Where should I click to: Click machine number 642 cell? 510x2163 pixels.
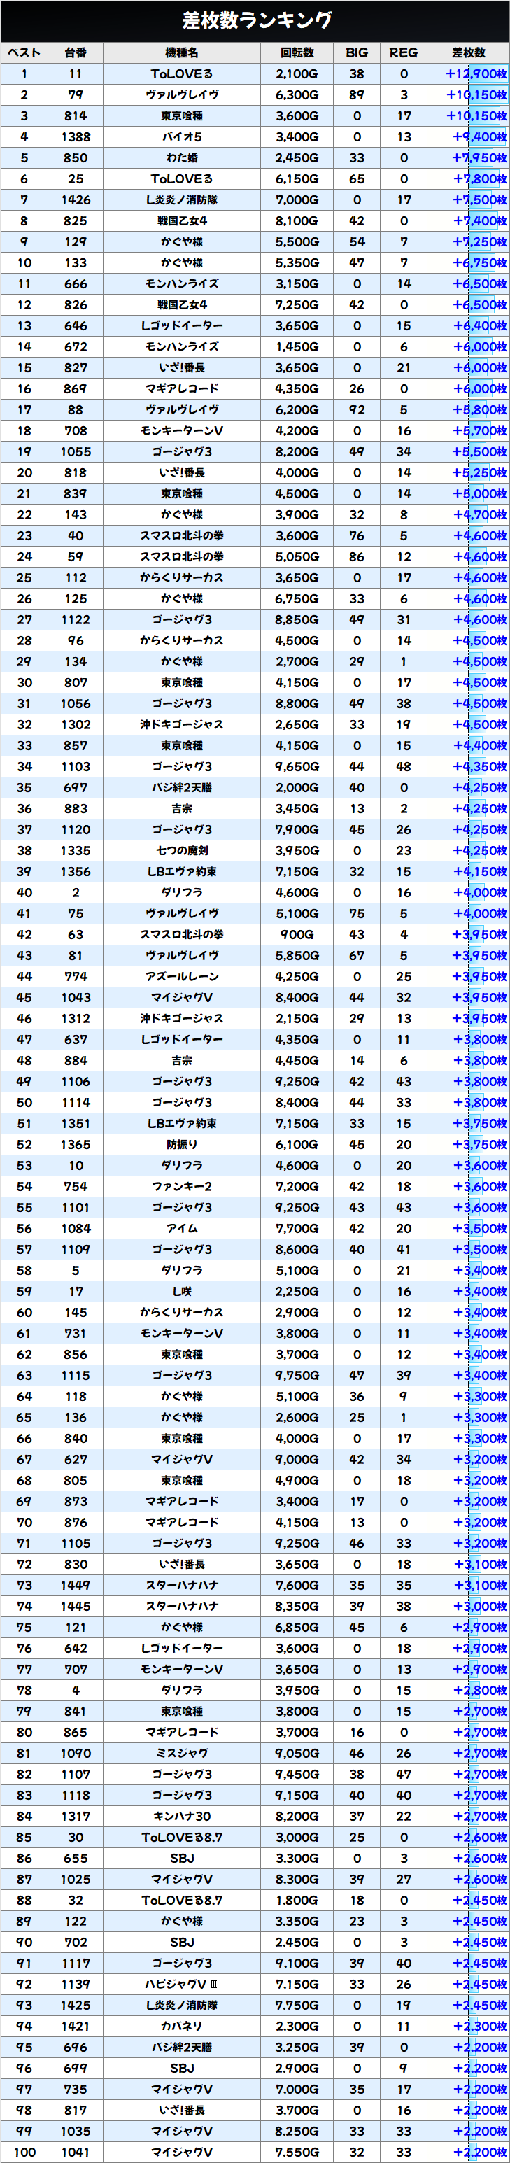76,1648
